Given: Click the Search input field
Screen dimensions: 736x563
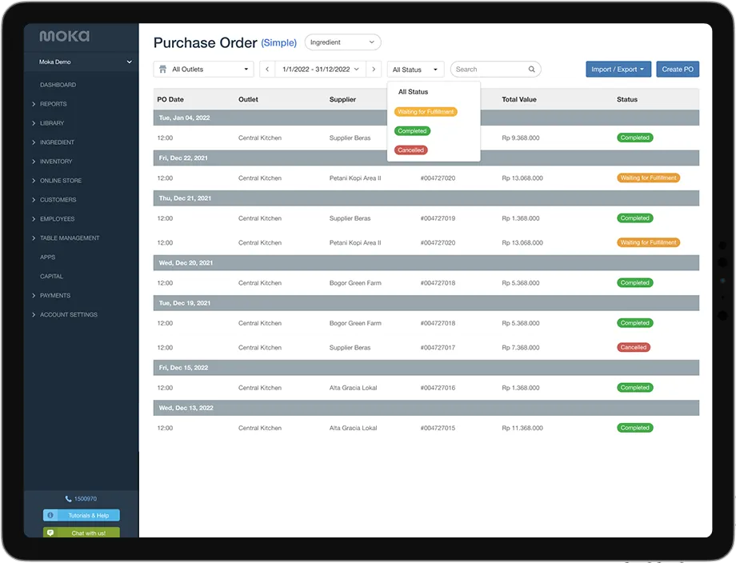Looking at the screenshot, I should 490,70.
